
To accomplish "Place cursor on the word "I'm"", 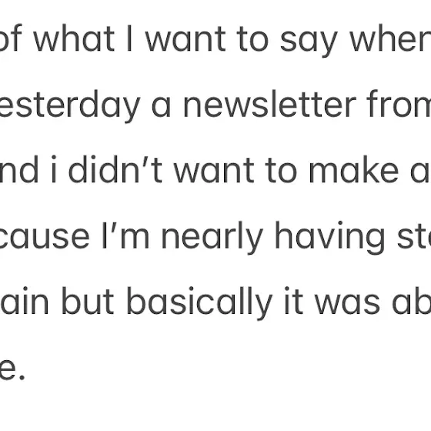I will click(x=126, y=236).
